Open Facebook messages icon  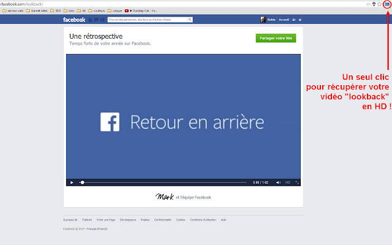click(x=96, y=20)
